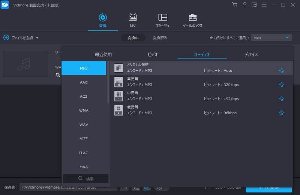Open settings gear for 低品質 96kbps preset
This screenshot has height=195, width=300.
(281, 113)
